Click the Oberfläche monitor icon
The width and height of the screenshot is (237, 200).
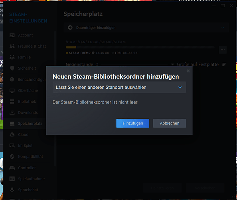[12, 91]
